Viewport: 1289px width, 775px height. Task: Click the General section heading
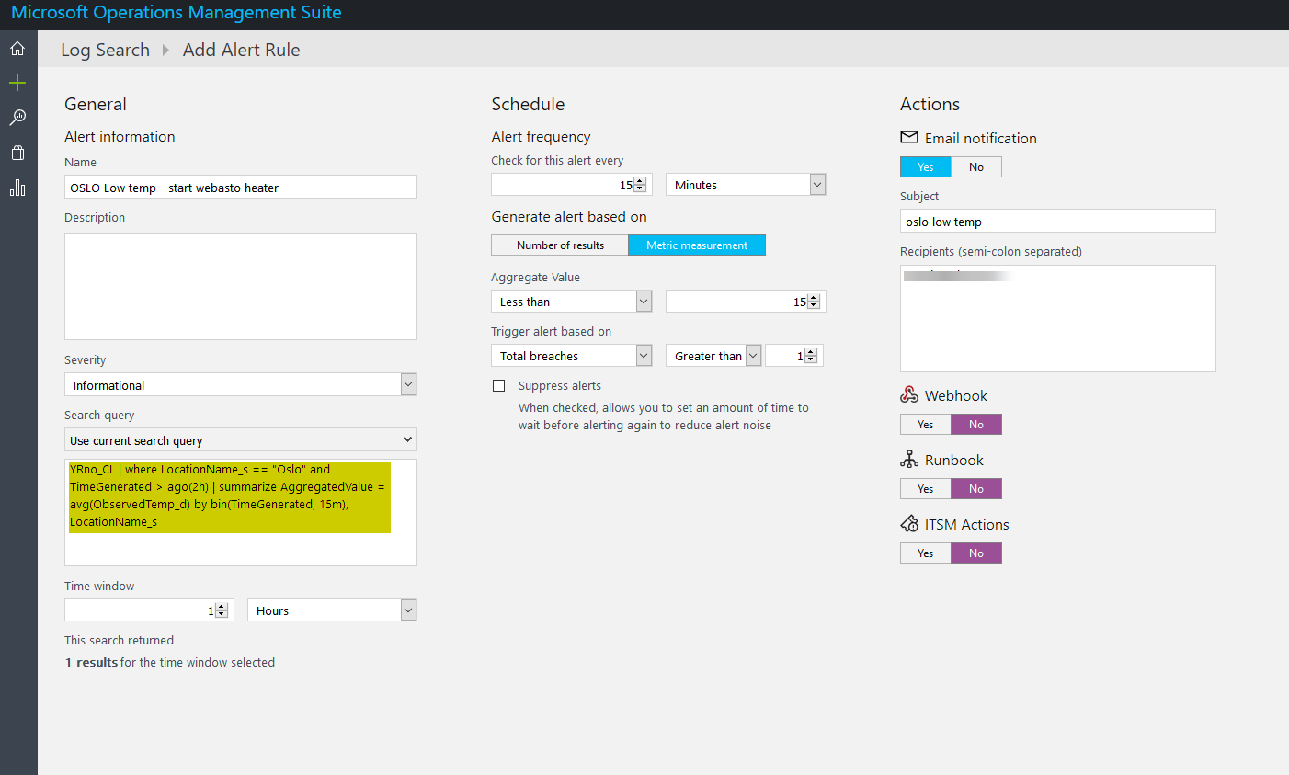click(96, 104)
